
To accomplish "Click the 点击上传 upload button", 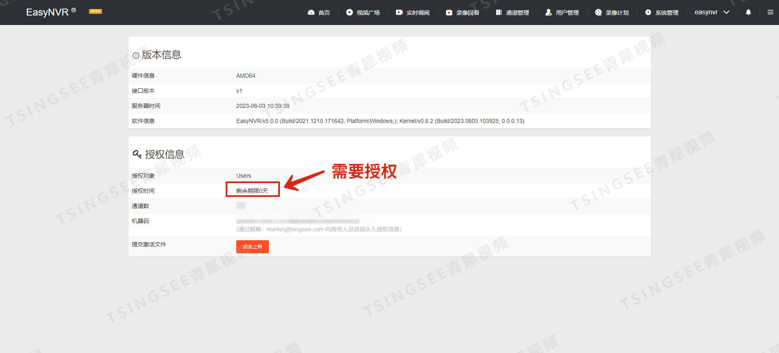I will coord(253,247).
